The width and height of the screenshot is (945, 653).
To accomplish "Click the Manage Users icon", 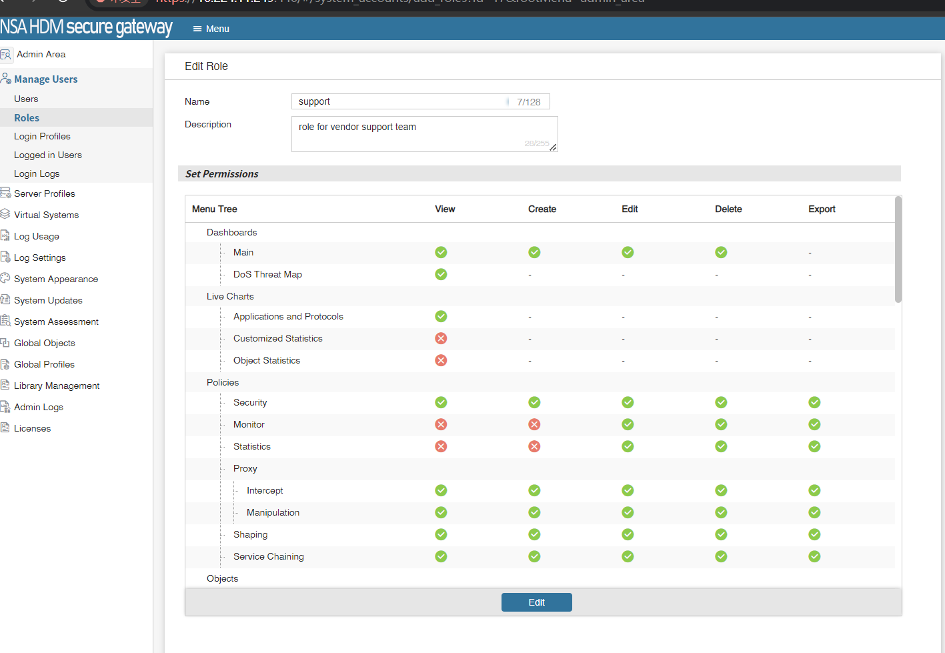I will tap(6, 79).
